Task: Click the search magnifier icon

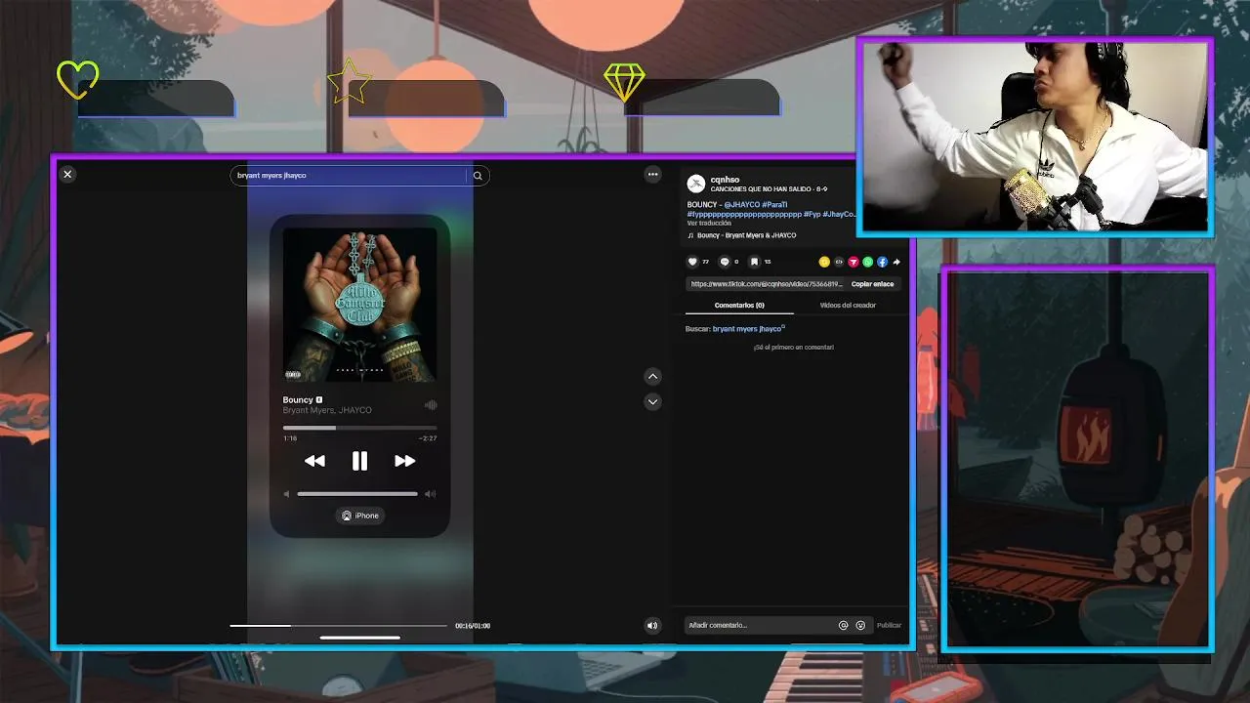Action: point(478,176)
